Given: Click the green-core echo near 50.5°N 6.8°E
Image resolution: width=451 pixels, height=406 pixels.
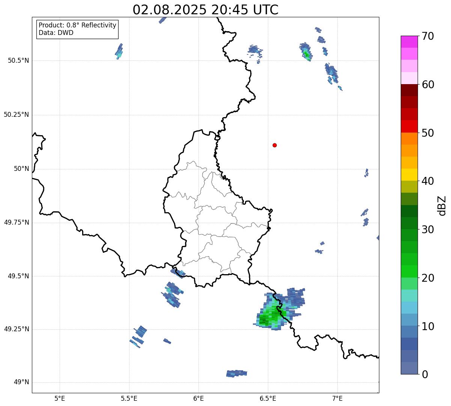Looking at the screenshot, I should click(x=306, y=52).
